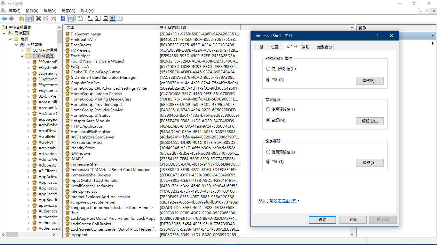437x245 pixels.
Task: Click the forward arrow toolbar icon
Action: [x=12, y=19]
